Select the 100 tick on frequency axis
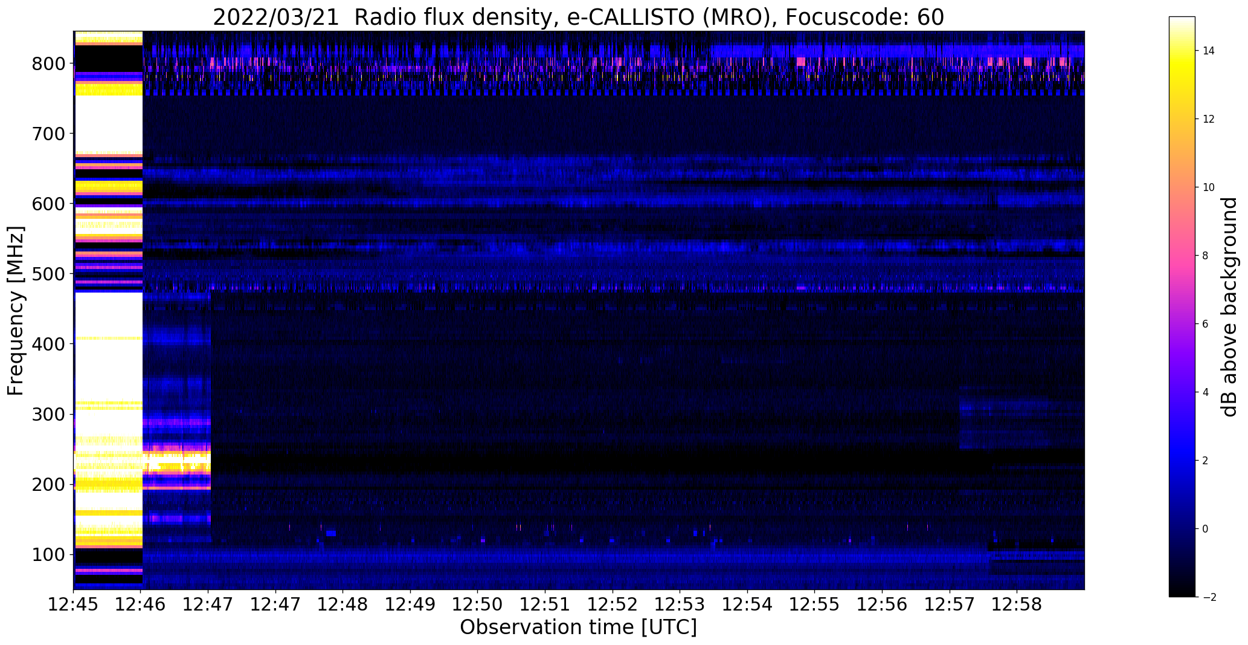 48,554
